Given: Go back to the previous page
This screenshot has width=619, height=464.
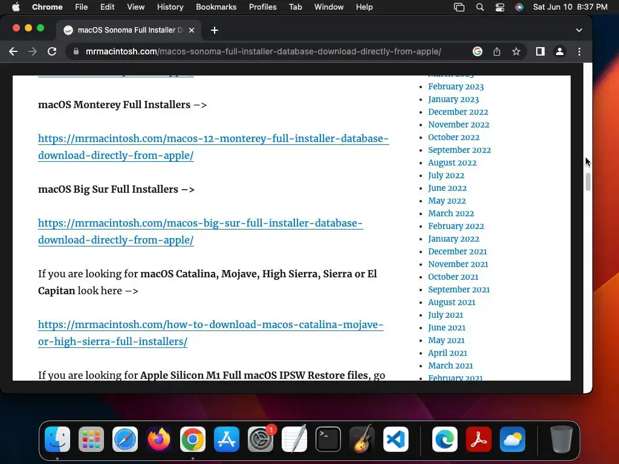Looking at the screenshot, I should [x=13, y=51].
